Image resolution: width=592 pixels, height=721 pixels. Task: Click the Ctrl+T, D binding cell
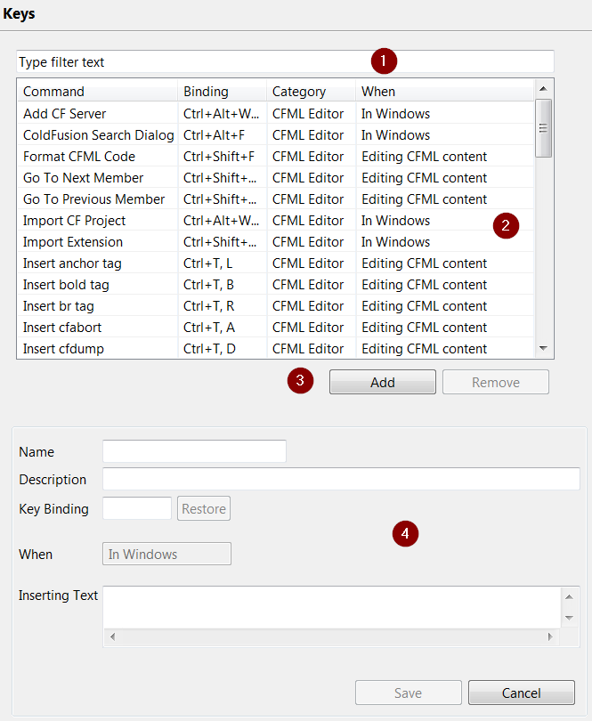click(223, 349)
